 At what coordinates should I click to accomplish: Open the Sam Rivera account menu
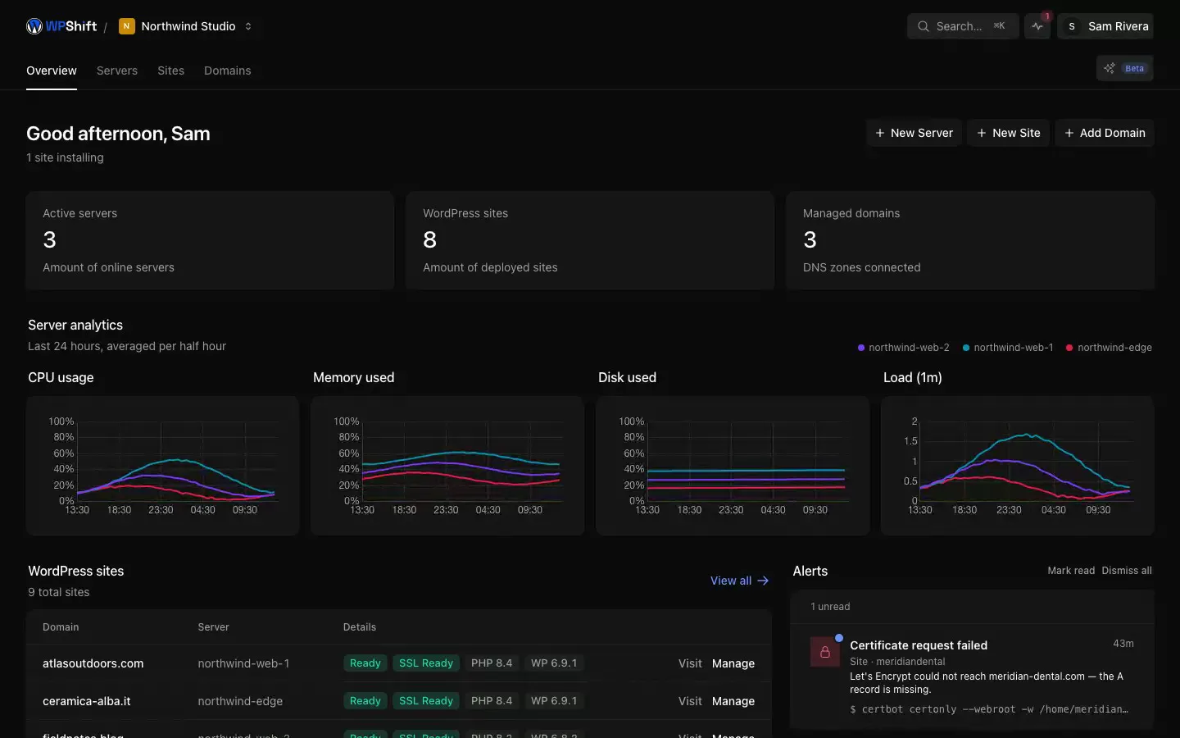(1105, 26)
